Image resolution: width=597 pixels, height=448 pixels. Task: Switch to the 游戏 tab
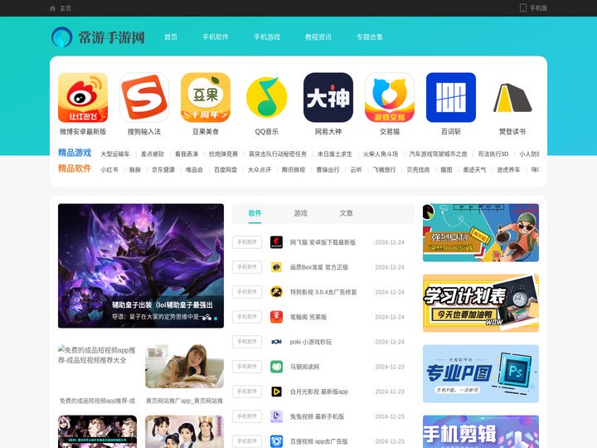(x=300, y=213)
